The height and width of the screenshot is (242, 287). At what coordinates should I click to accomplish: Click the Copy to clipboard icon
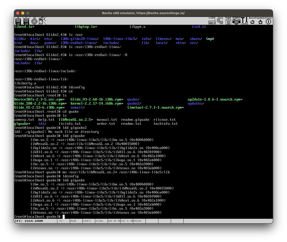pyautogui.click(x=220, y=21)
